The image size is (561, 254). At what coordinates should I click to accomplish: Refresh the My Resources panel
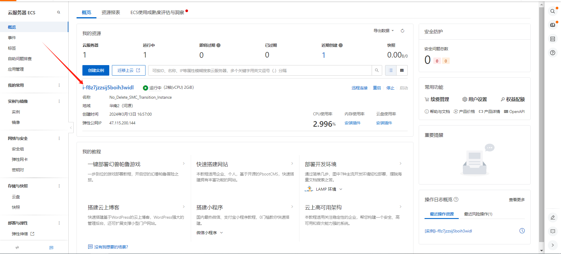402,31
